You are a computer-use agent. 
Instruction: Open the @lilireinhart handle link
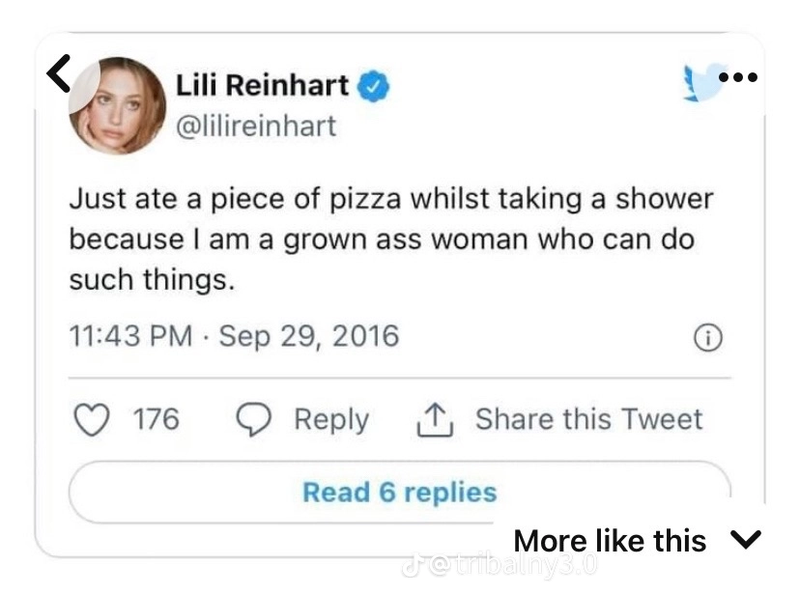[256, 126]
